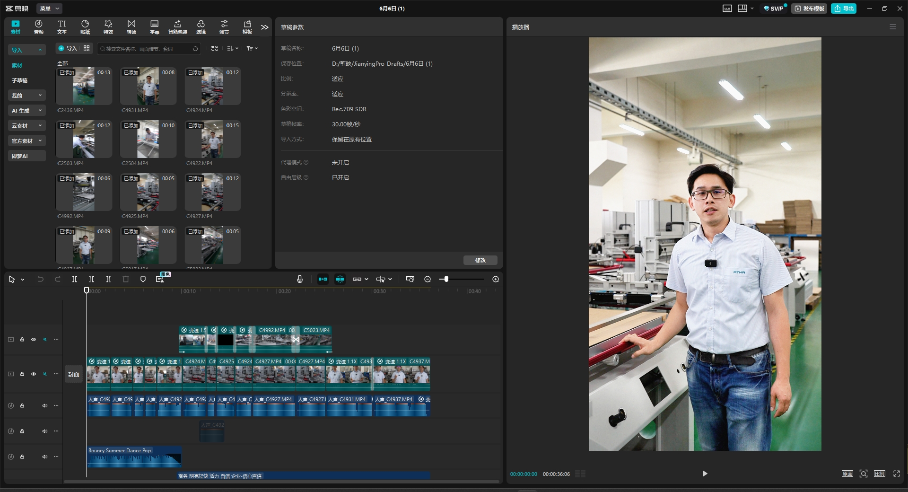Click the fullscreen icon in the player
Screen dimensions: 908x492
pos(896,474)
